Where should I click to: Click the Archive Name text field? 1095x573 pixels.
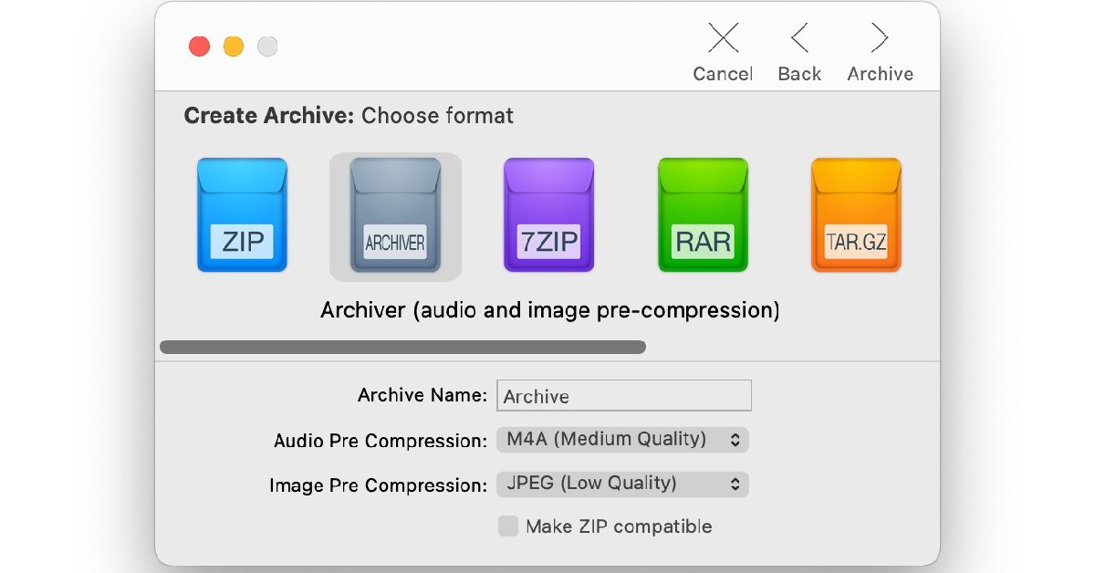pyautogui.click(x=624, y=396)
